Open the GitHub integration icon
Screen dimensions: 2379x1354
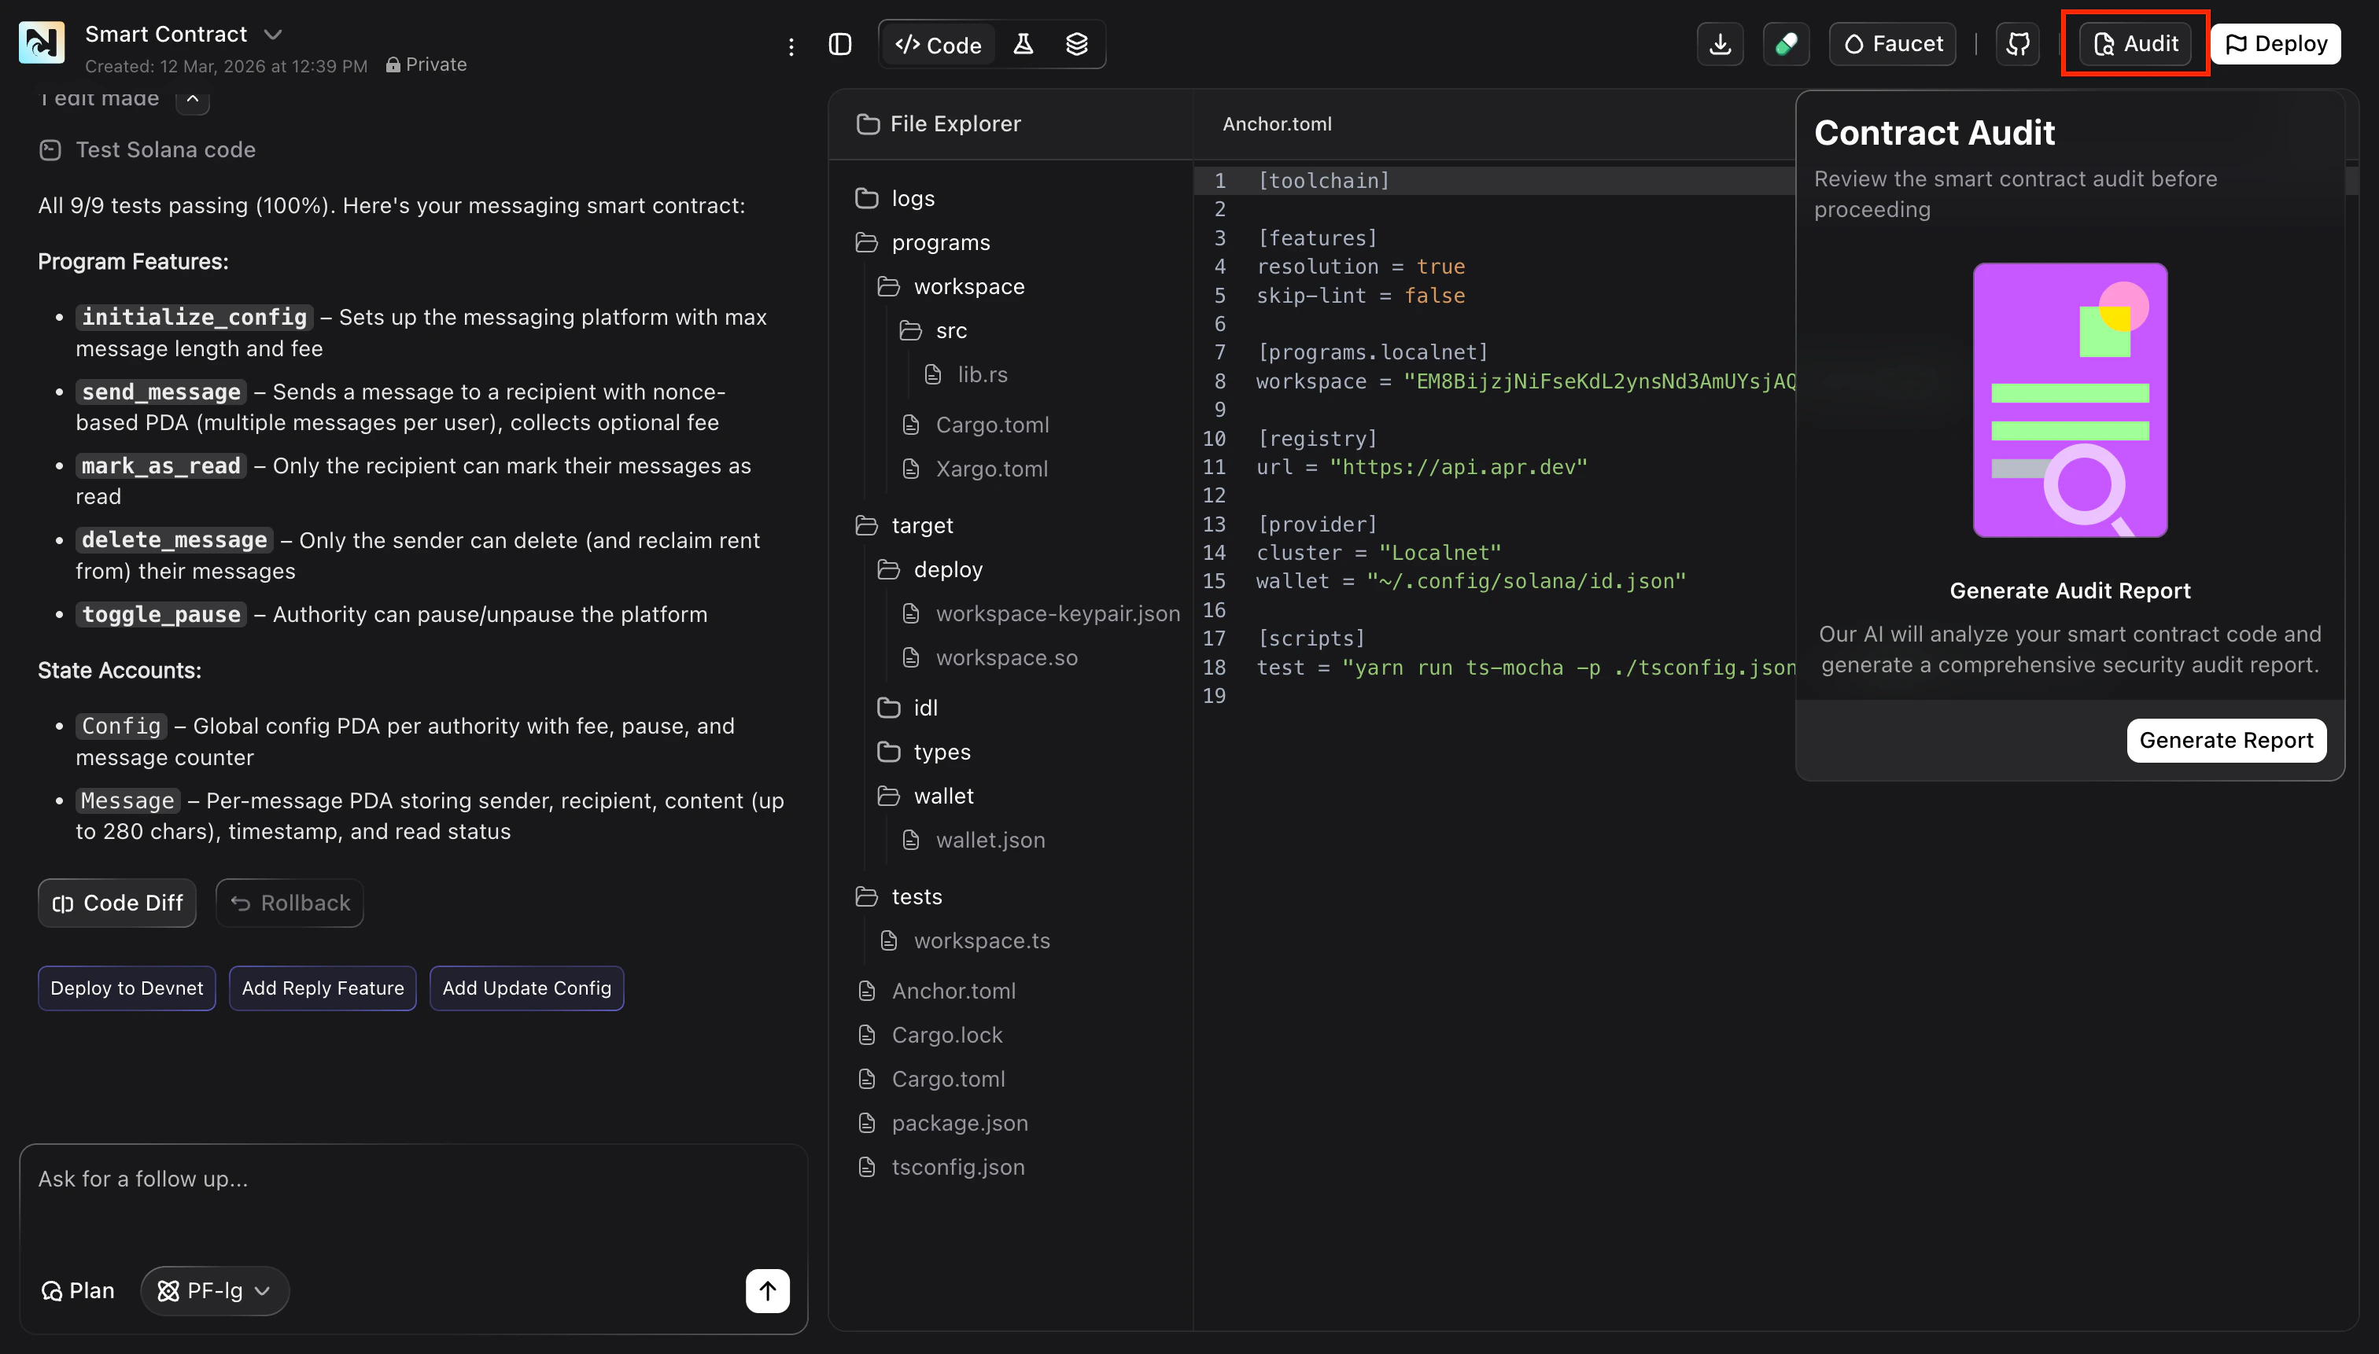(x=2017, y=44)
